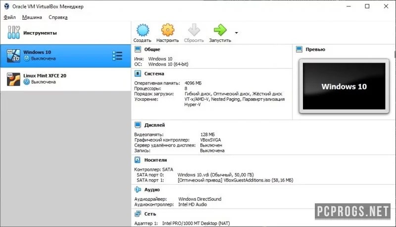Open the Дисплей section header link
The width and height of the screenshot is (396, 227).
pyautogui.click(x=154, y=125)
